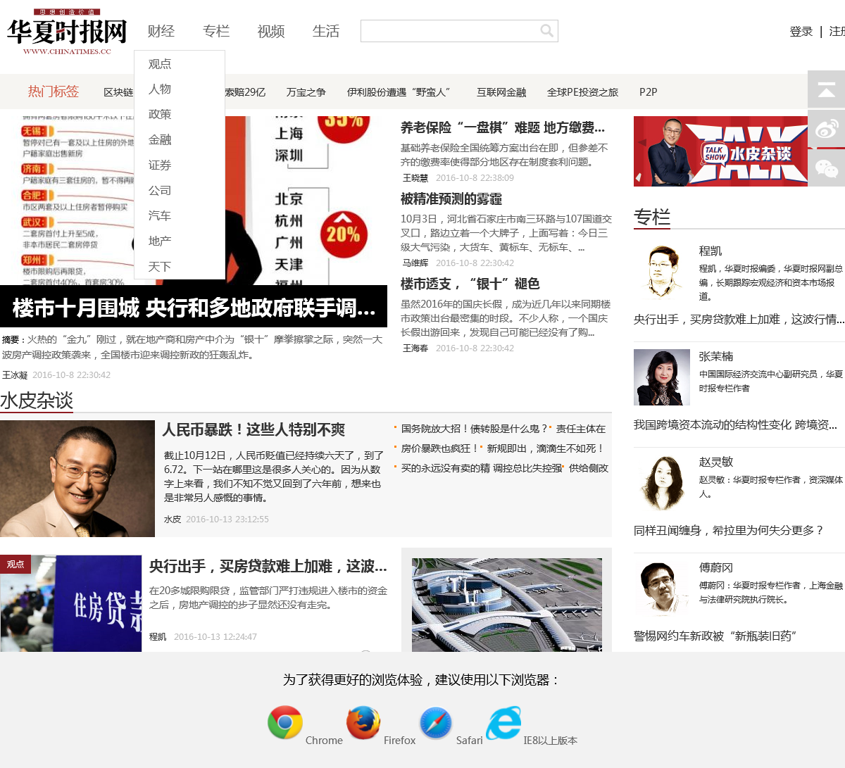Screen dimensions: 845x768
Task: Open the 生活 navigation menu
Action: click(326, 31)
